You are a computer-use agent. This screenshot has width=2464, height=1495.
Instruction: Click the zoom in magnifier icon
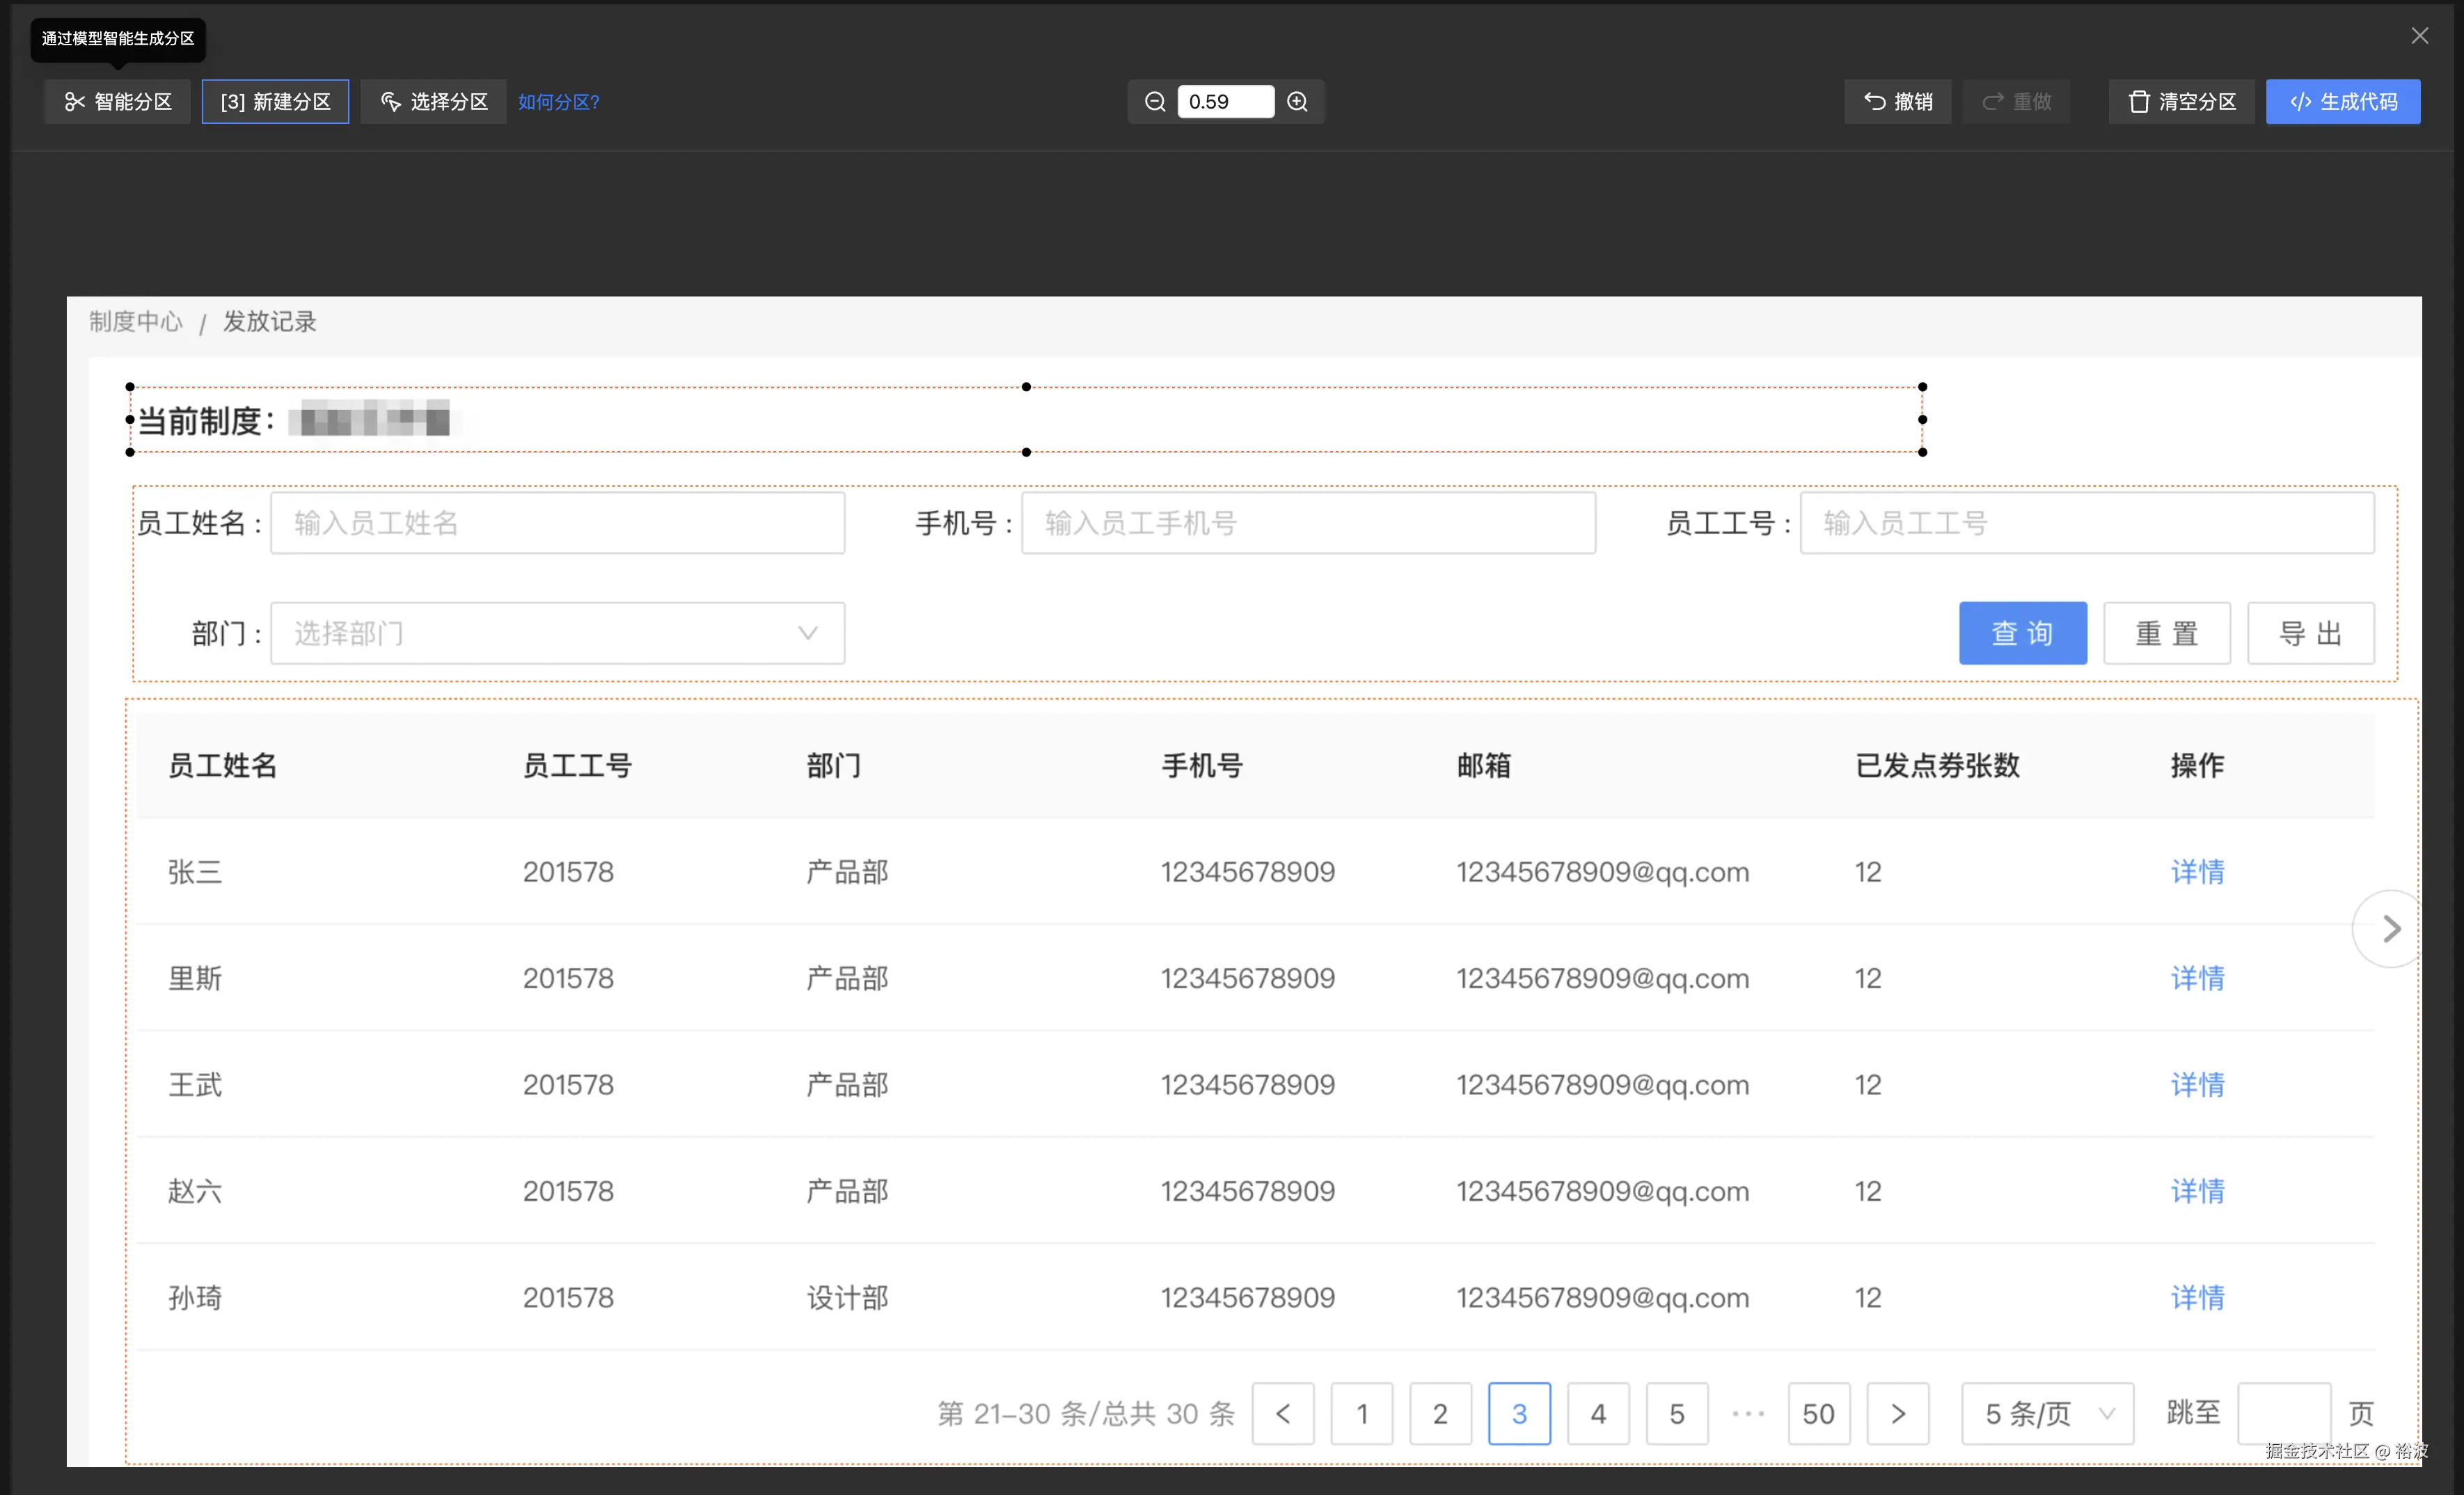[x=1297, y=102]
